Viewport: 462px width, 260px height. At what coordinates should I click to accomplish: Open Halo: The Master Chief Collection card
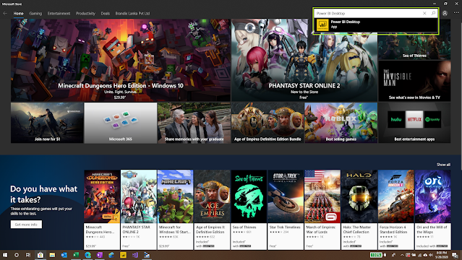[359, 209]
